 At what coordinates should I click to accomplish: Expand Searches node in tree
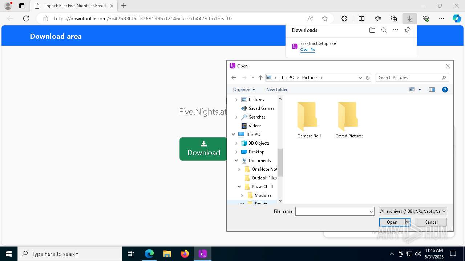236,117
